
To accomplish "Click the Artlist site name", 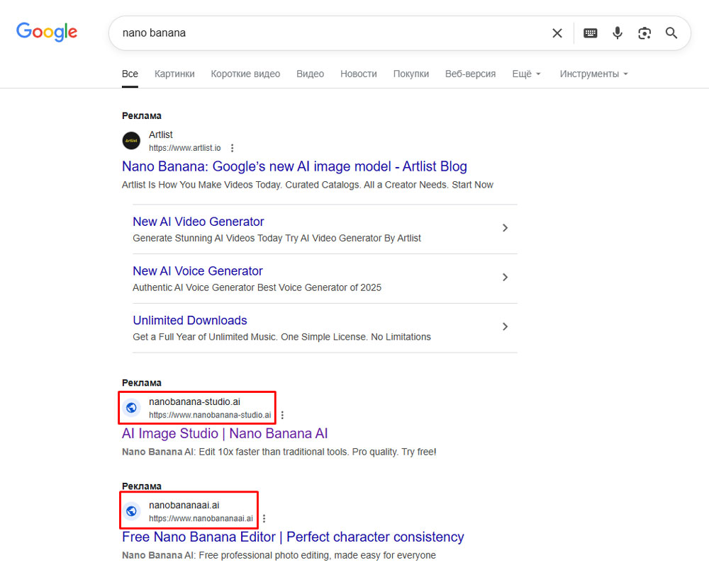I will [160, 135].
